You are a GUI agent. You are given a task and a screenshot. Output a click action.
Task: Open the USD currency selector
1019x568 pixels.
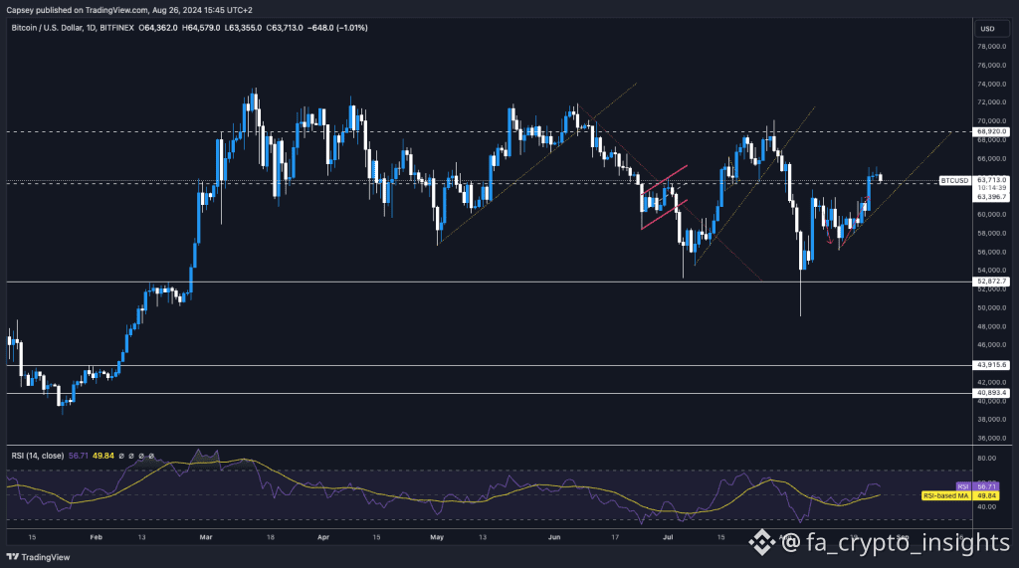click(x=991, y=29)
